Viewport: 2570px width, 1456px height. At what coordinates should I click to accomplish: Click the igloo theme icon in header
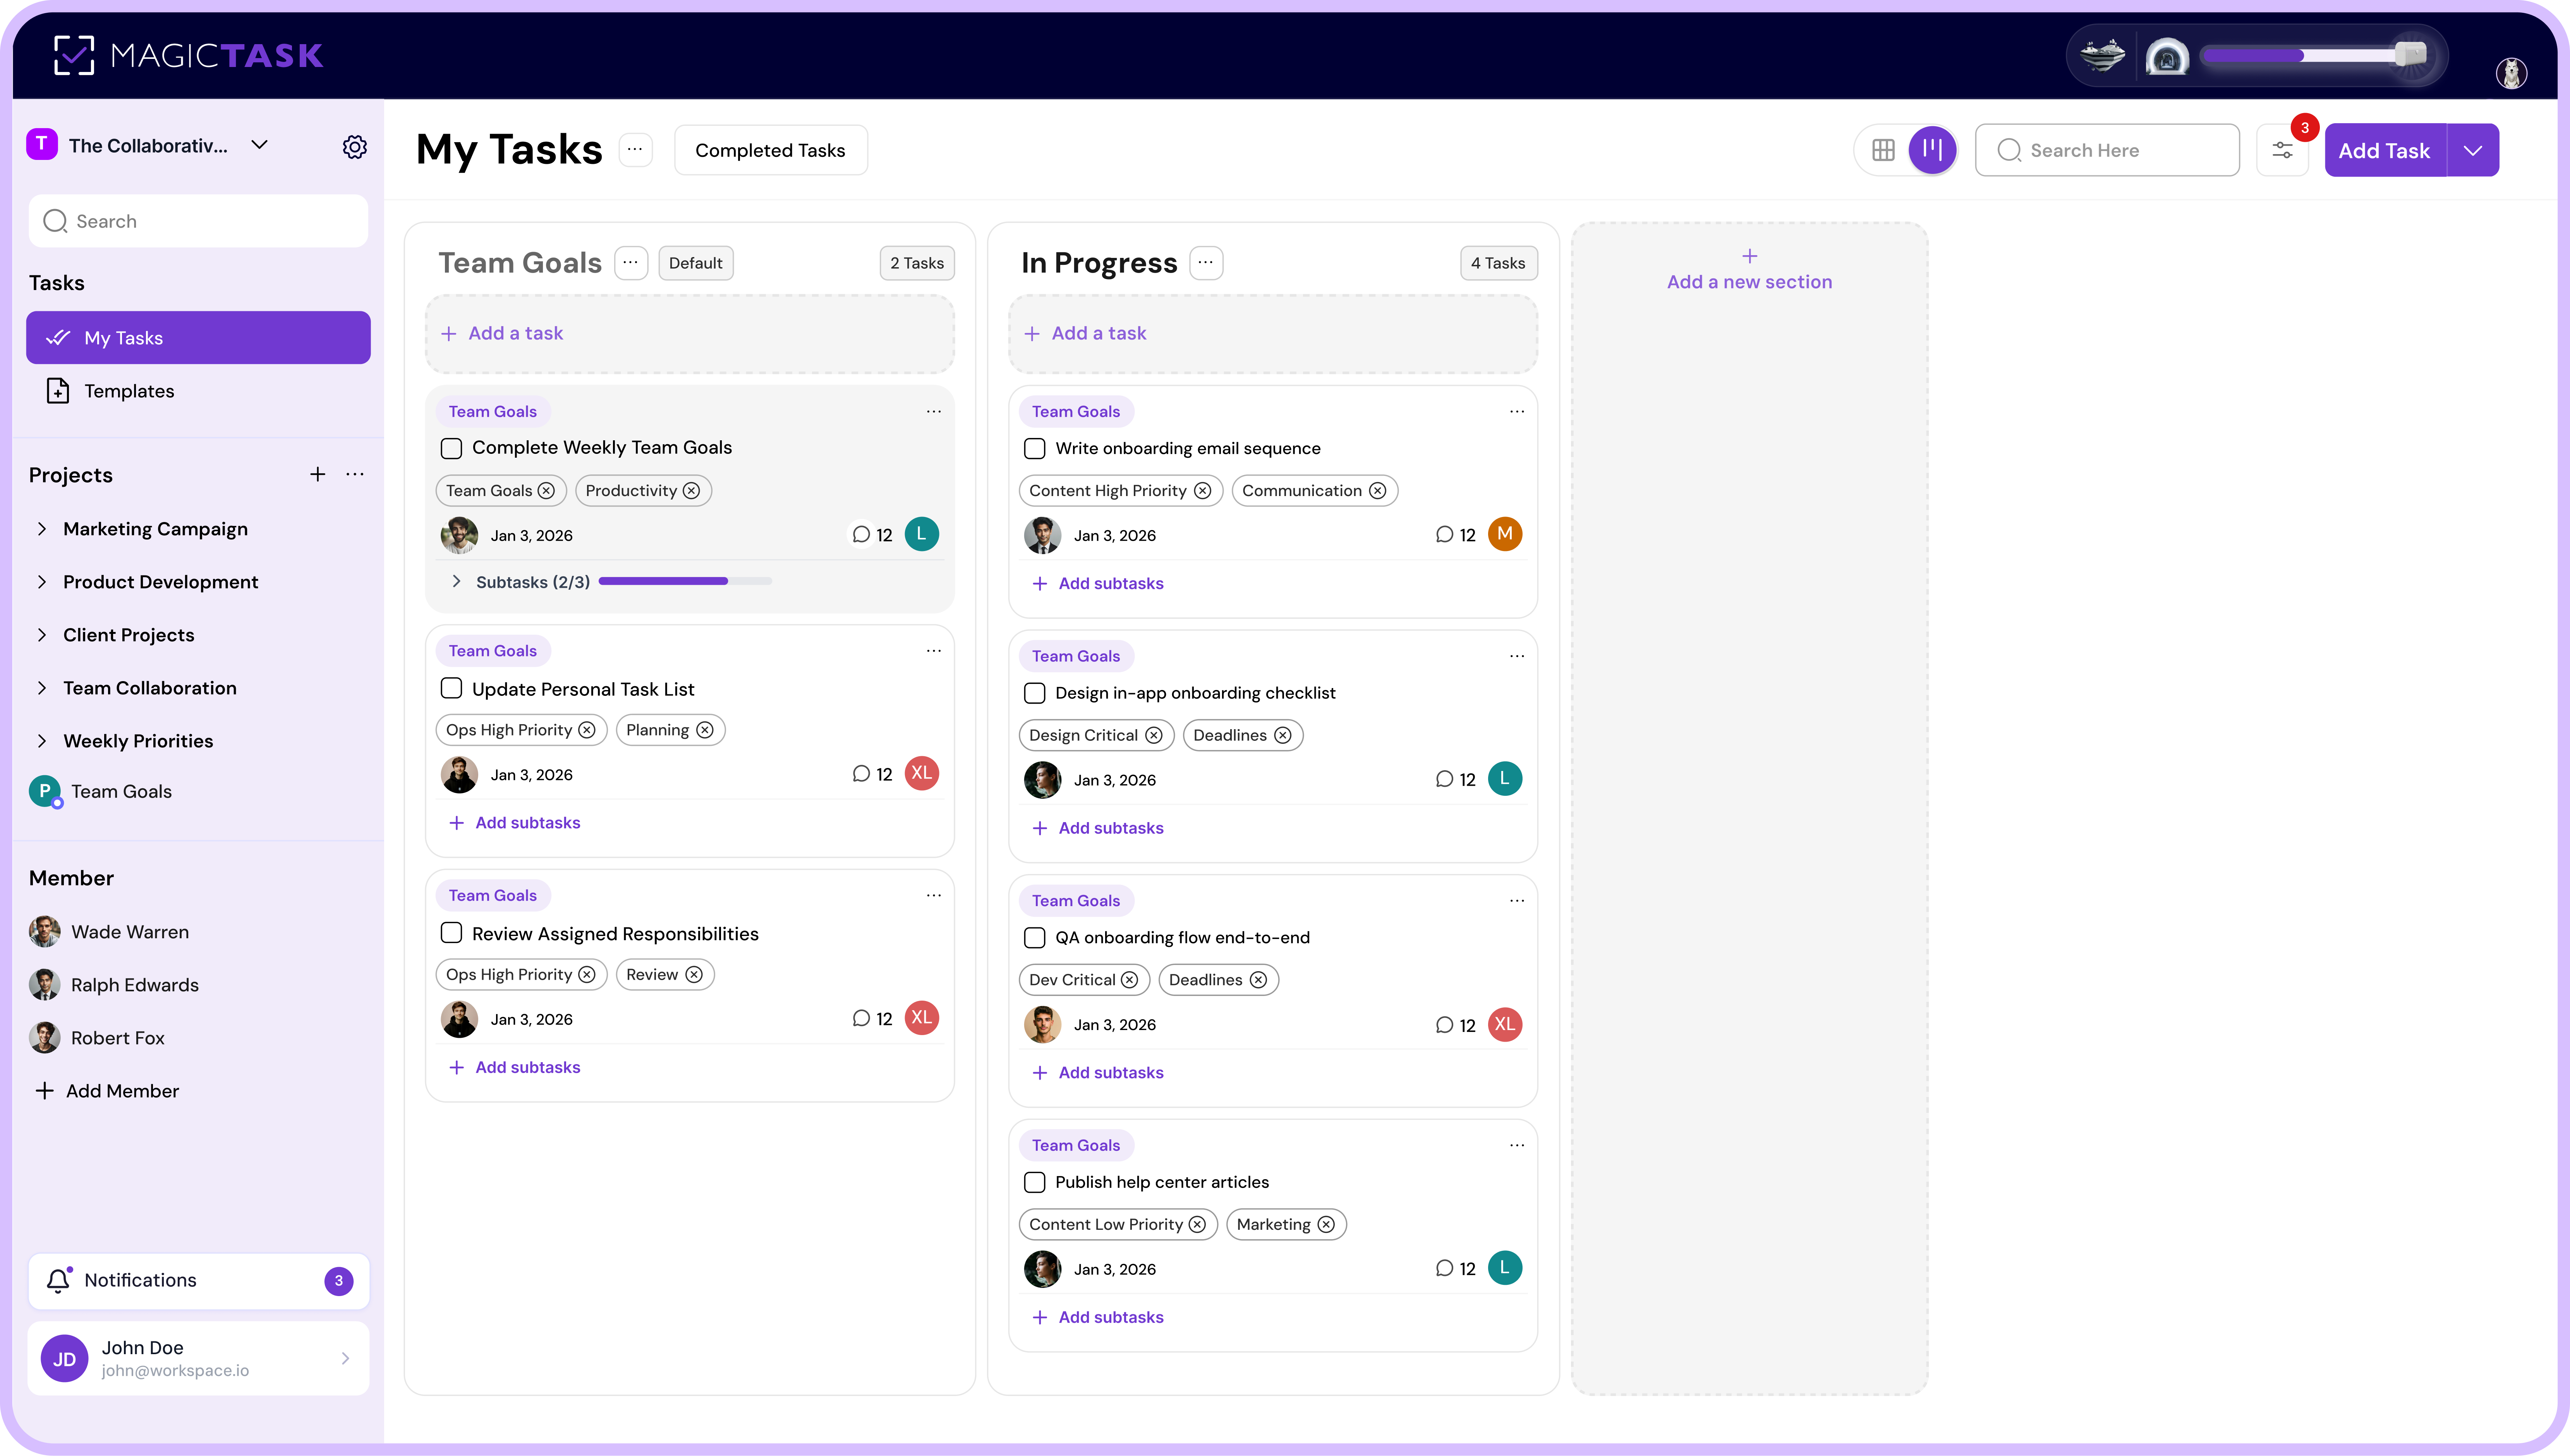(2167, 56)
